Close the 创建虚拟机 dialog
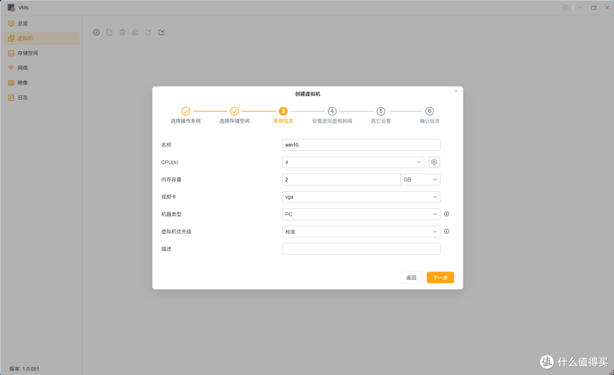Image resolution: width=614 pixels, height=375 pixels. coord(456,91)
